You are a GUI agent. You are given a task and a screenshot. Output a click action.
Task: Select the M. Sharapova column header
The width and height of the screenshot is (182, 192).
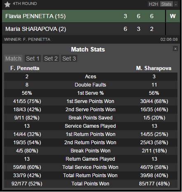point(154,68)
